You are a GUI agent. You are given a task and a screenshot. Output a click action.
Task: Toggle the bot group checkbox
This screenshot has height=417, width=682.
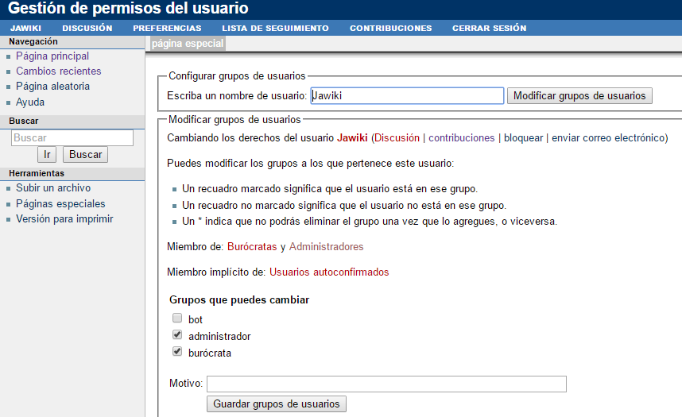tap(177, 319)
